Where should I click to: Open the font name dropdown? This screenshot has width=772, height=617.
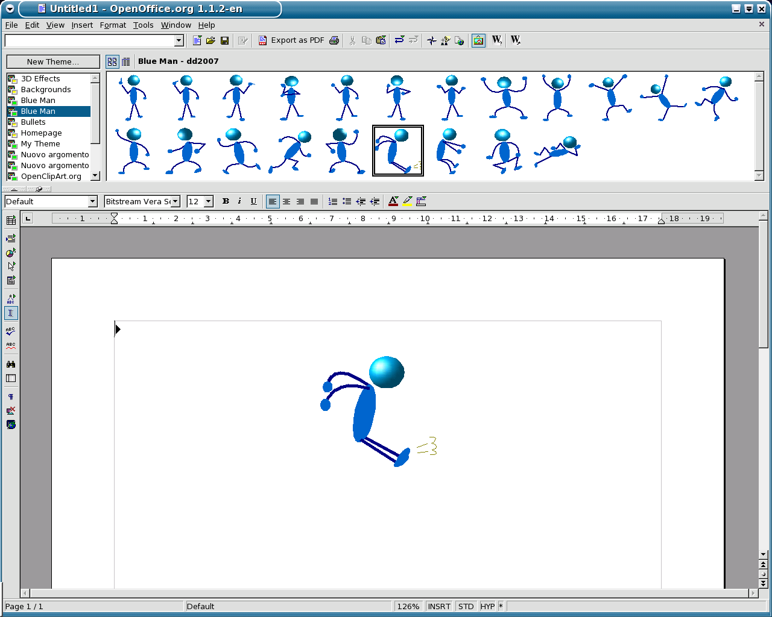click(x=176, y=201)
